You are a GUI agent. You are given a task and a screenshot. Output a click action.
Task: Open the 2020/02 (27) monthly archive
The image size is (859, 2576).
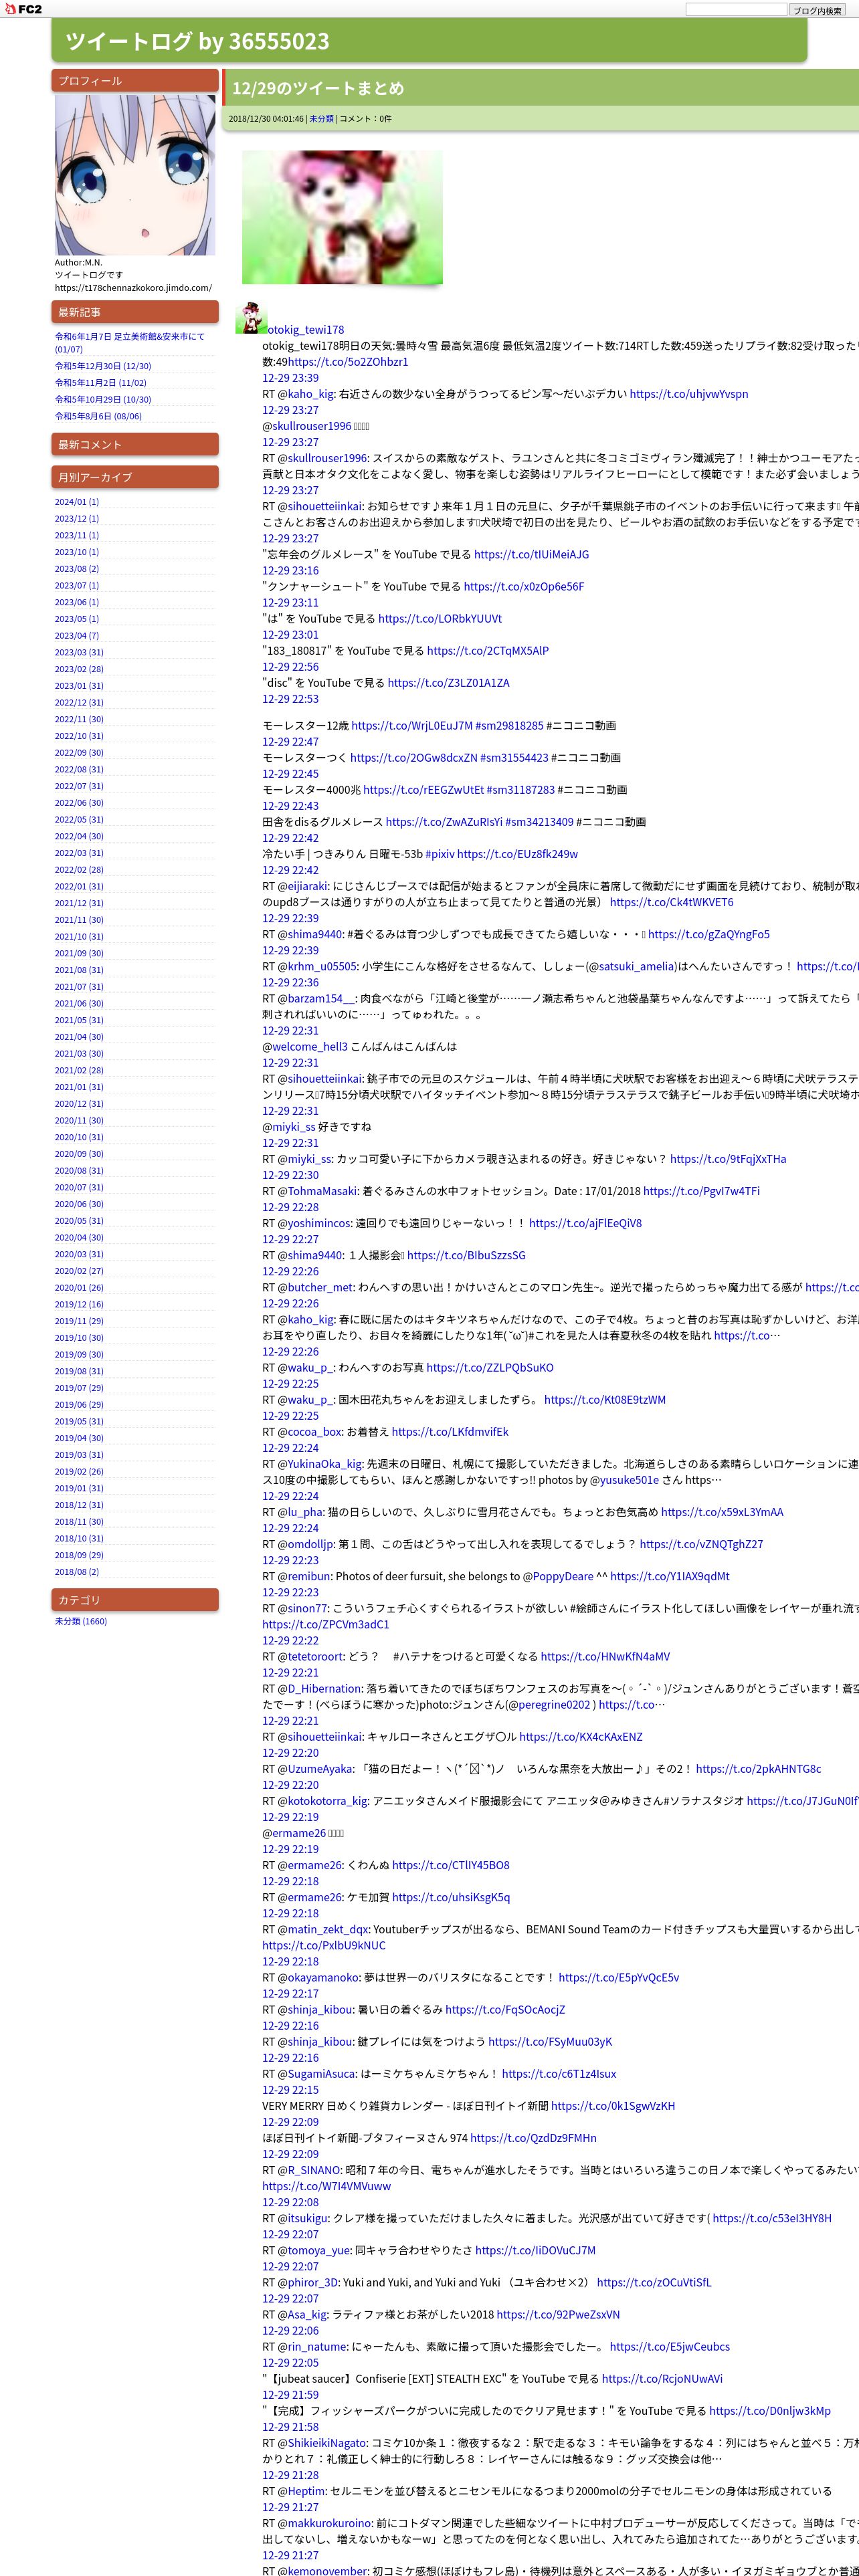[x=79, y=1271]
